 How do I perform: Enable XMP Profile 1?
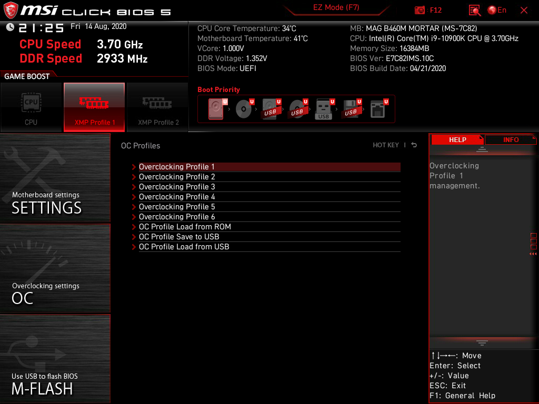(94, 107)
